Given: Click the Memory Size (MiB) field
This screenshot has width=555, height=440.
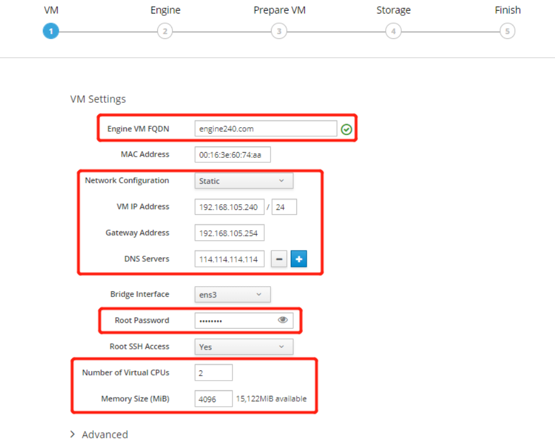Looking at the screenshot, I should coord(213,399).
